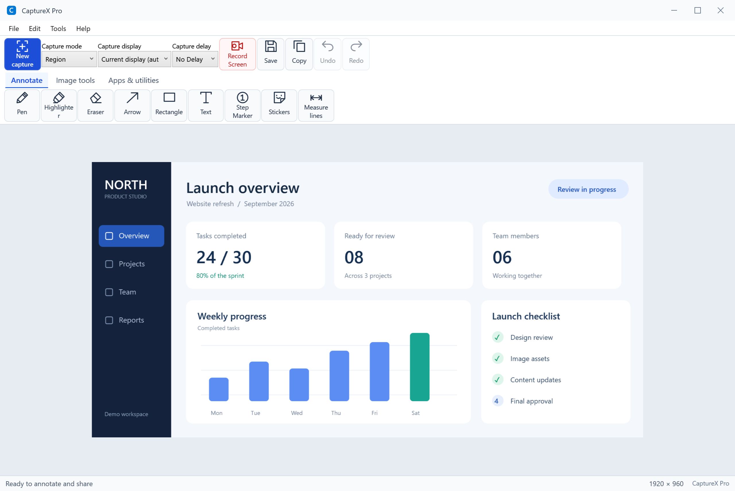The image size is (735, 491).
Task: Click 'CaptureX Pro' label in status bar
Action: (710, 484)
